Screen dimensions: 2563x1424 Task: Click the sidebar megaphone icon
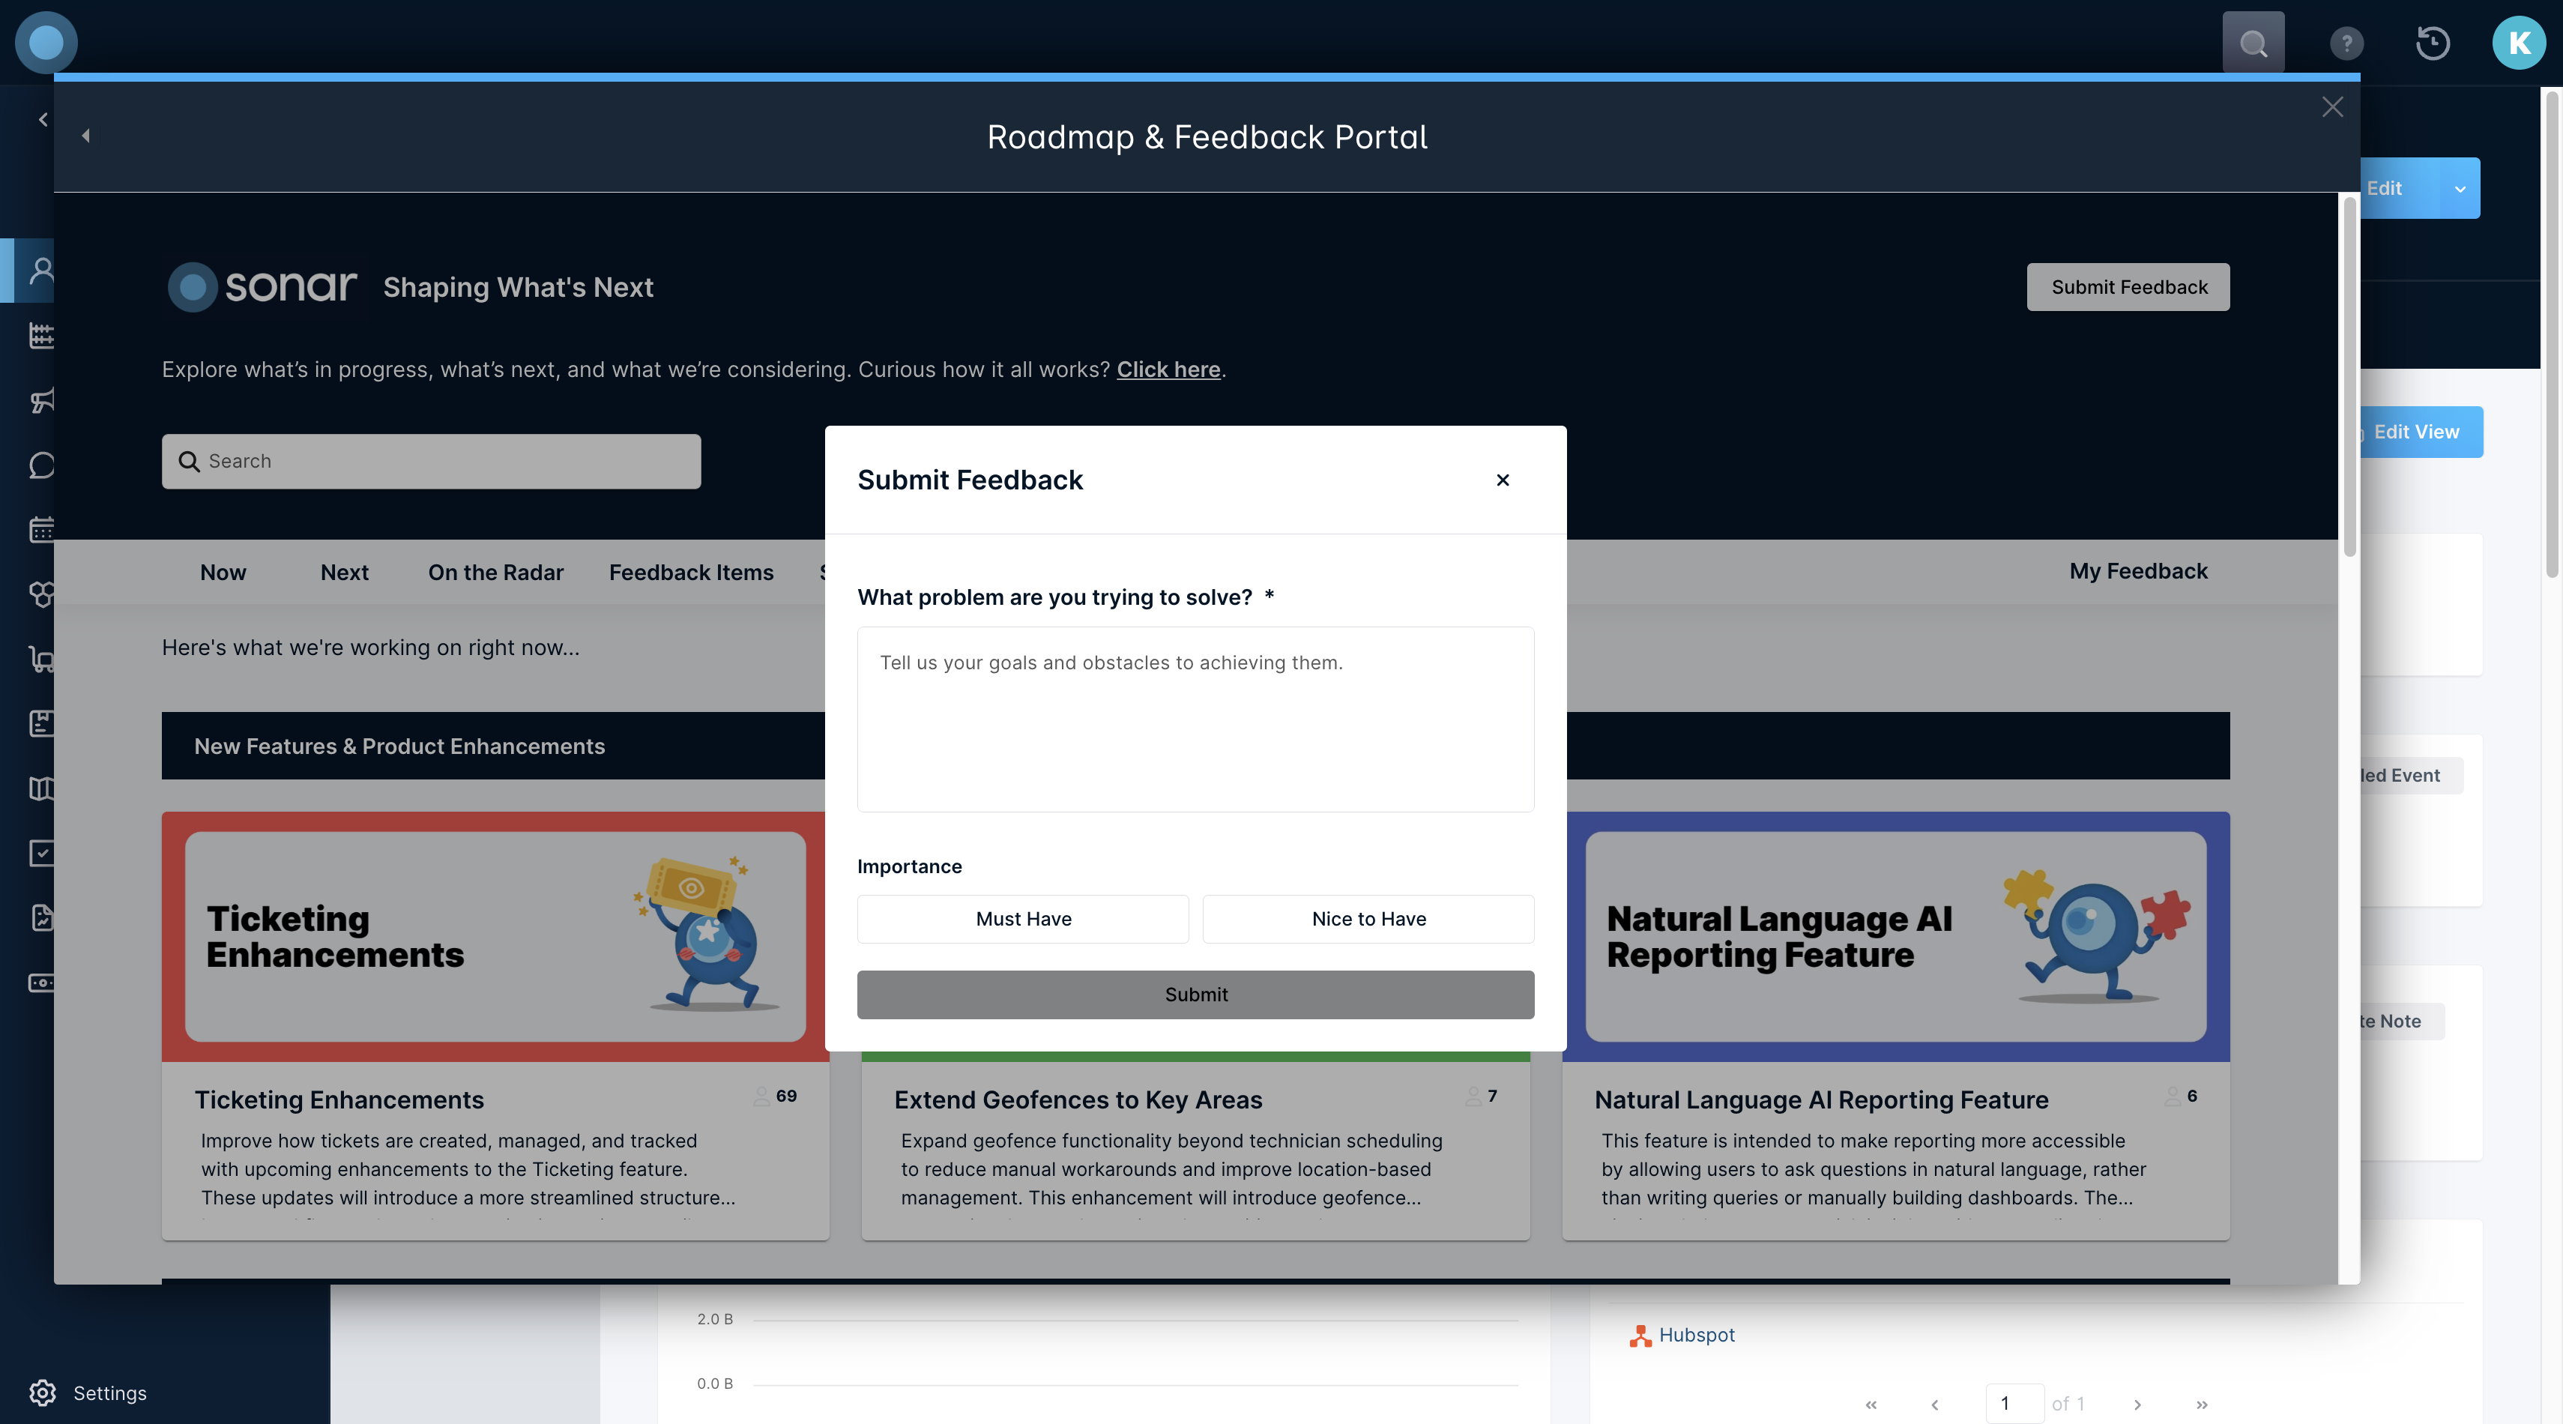point(42,400)
